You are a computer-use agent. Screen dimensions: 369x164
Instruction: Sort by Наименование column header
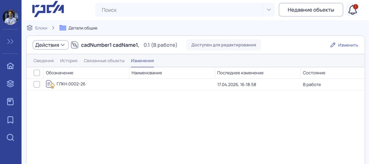pyautogui.click(x=147, y=73)
